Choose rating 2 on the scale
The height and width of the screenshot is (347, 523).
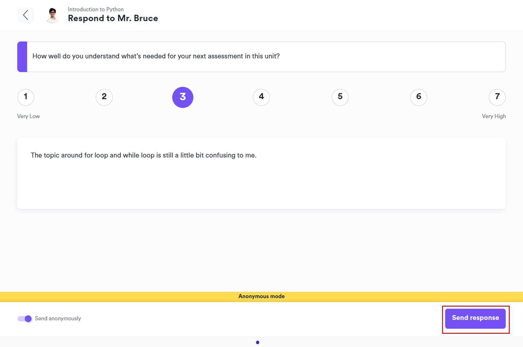pos(104,97)
